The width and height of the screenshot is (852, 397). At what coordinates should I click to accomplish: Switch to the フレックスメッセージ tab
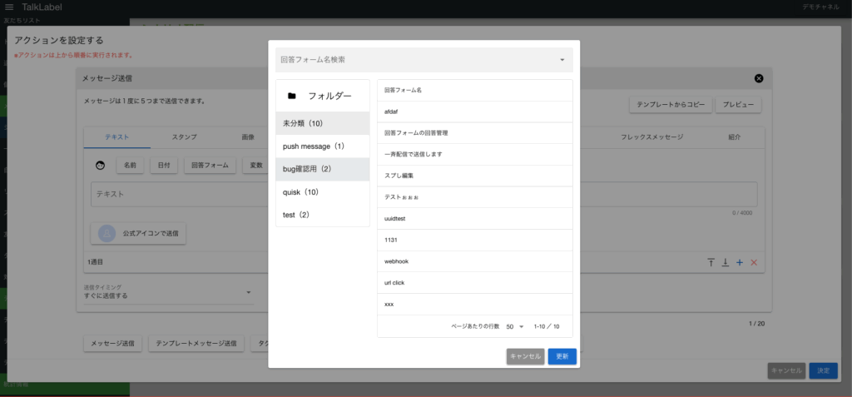pos(651,136)
